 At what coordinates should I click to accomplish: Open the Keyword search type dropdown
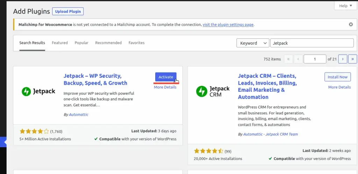tap(252, 43)
